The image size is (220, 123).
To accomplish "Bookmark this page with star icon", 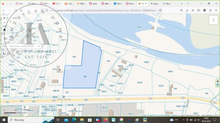I will [x=160, y=10].
